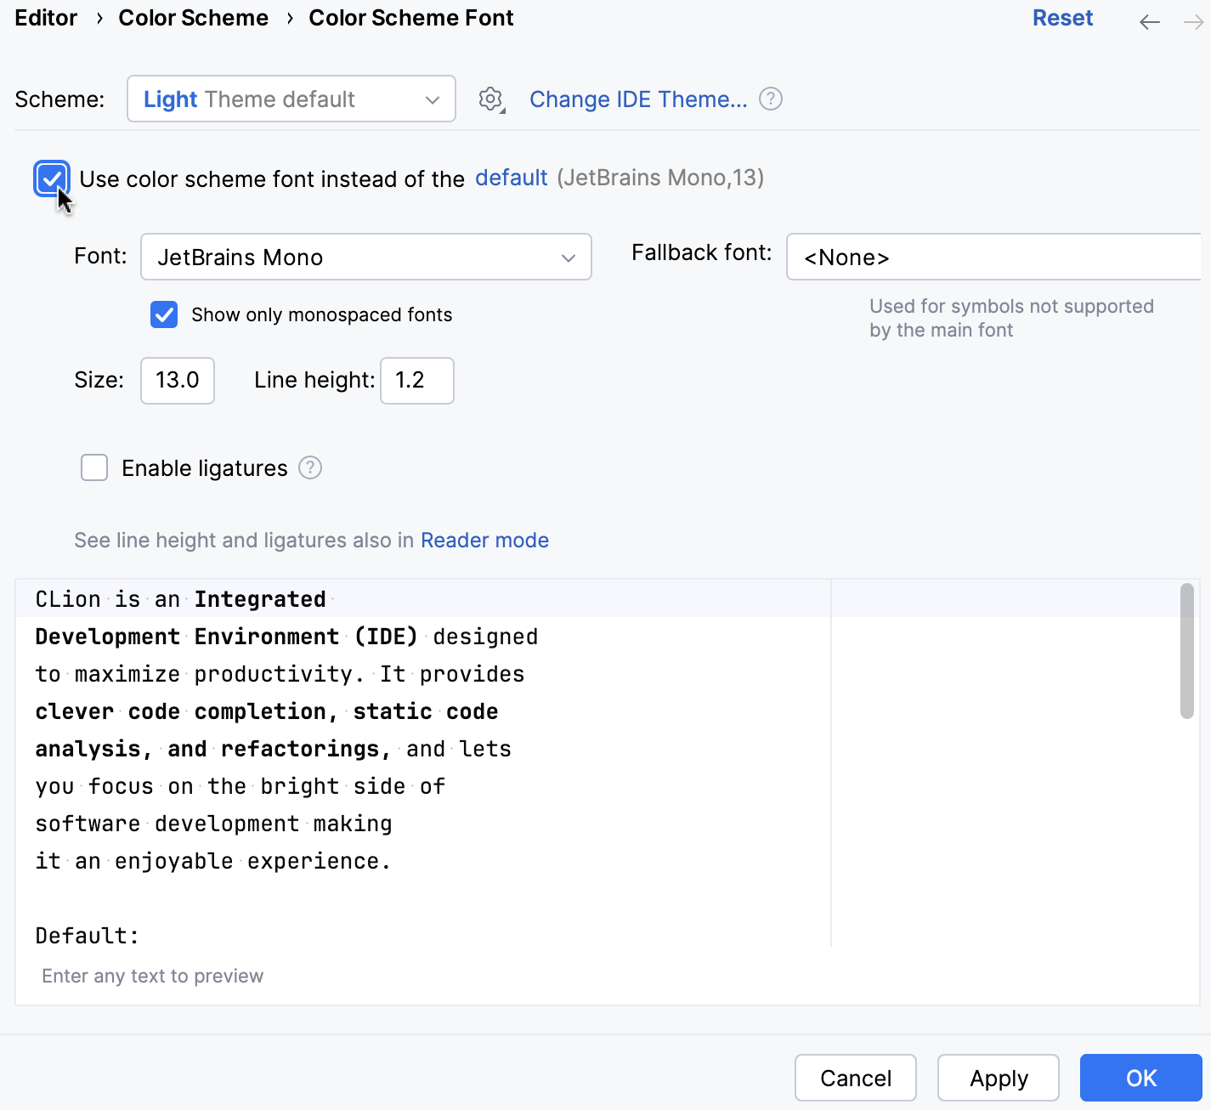The height and width of the screenshot is (1110, 1211).
Task: Click the help icon next to Change IDE Theme
Action: coord(770,99)
